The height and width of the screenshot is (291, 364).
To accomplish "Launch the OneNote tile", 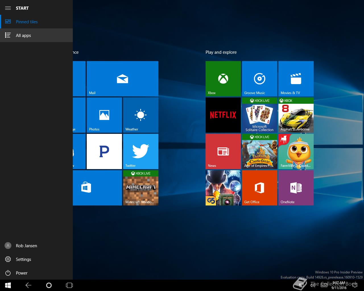I will click(x=296, y=188).
